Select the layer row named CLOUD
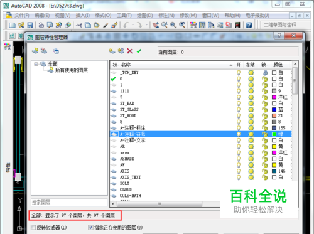The width and height of the screenshot is (314, 234). 165,189
